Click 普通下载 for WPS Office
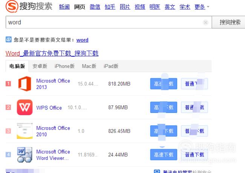This screenshot has width=245, height=173. point(194,107)
